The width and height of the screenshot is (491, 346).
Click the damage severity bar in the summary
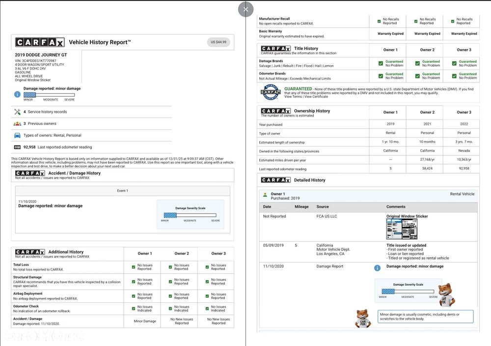point(49,95)
